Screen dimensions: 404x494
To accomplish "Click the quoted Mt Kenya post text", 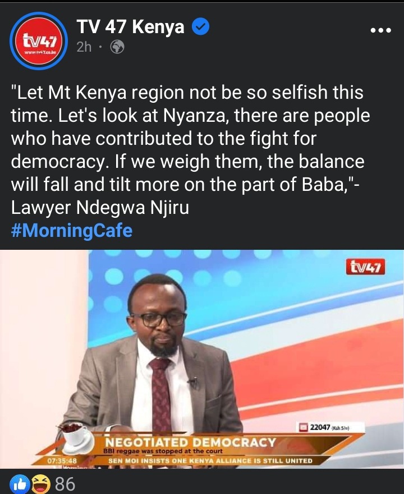I will point(191,139).
